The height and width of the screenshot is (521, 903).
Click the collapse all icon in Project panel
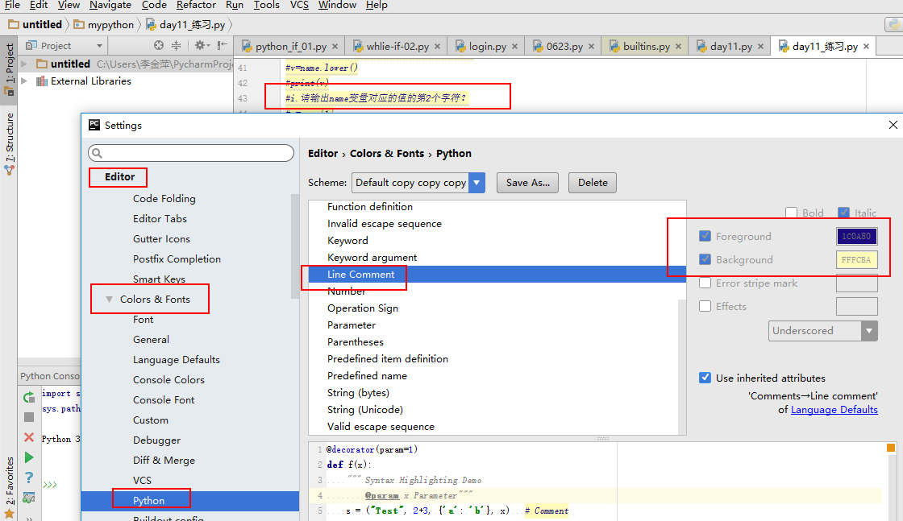[x=177, y=45]
